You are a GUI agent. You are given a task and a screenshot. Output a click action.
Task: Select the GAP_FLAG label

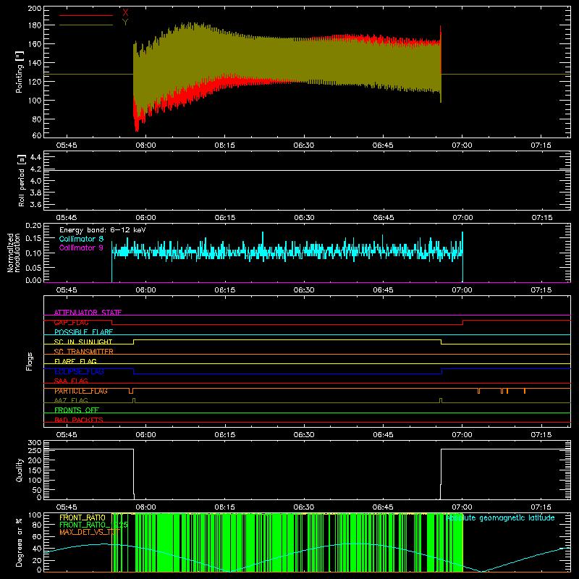pyautogui.click(x=71, y=322)
